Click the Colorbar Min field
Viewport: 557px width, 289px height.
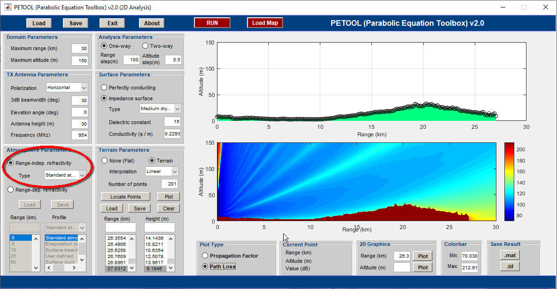[470, 256]
